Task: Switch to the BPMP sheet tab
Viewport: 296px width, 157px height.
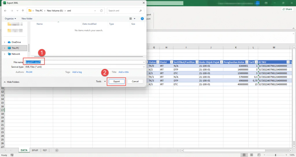Action: pyautogui.click(x=35, y=150)
